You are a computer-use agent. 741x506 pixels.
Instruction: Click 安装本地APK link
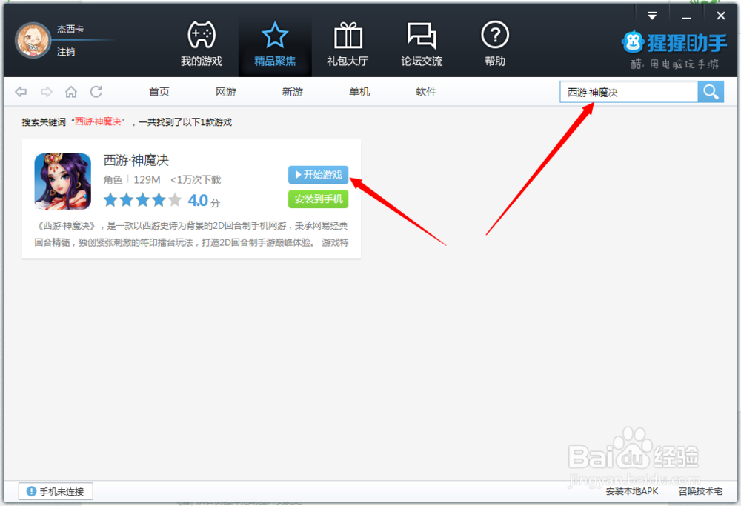(632, 491)
